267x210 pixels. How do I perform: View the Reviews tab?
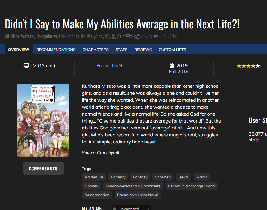click(143, 50)
